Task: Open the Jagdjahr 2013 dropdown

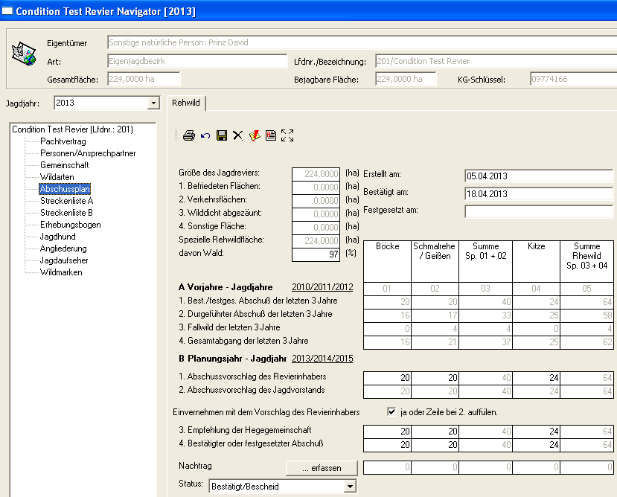Action: [153, 103]
